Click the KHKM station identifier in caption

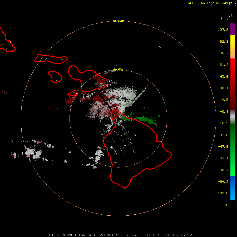pyautogui.click(x=150, y=235)
